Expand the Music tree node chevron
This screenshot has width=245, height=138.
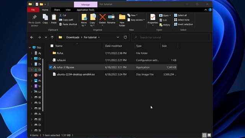pyautogui.click(x=31, y=75)
